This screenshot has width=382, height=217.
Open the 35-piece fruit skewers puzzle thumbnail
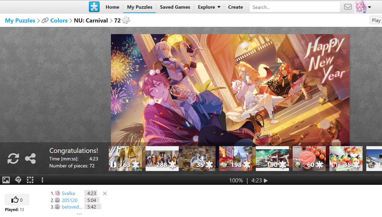point(346,159)
